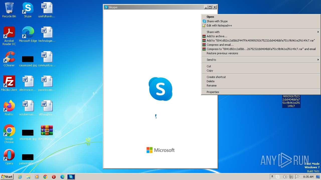Select Google Chrome desktop shortcut
The height and width of the screenshot is (180, 321).
(9, 134)
